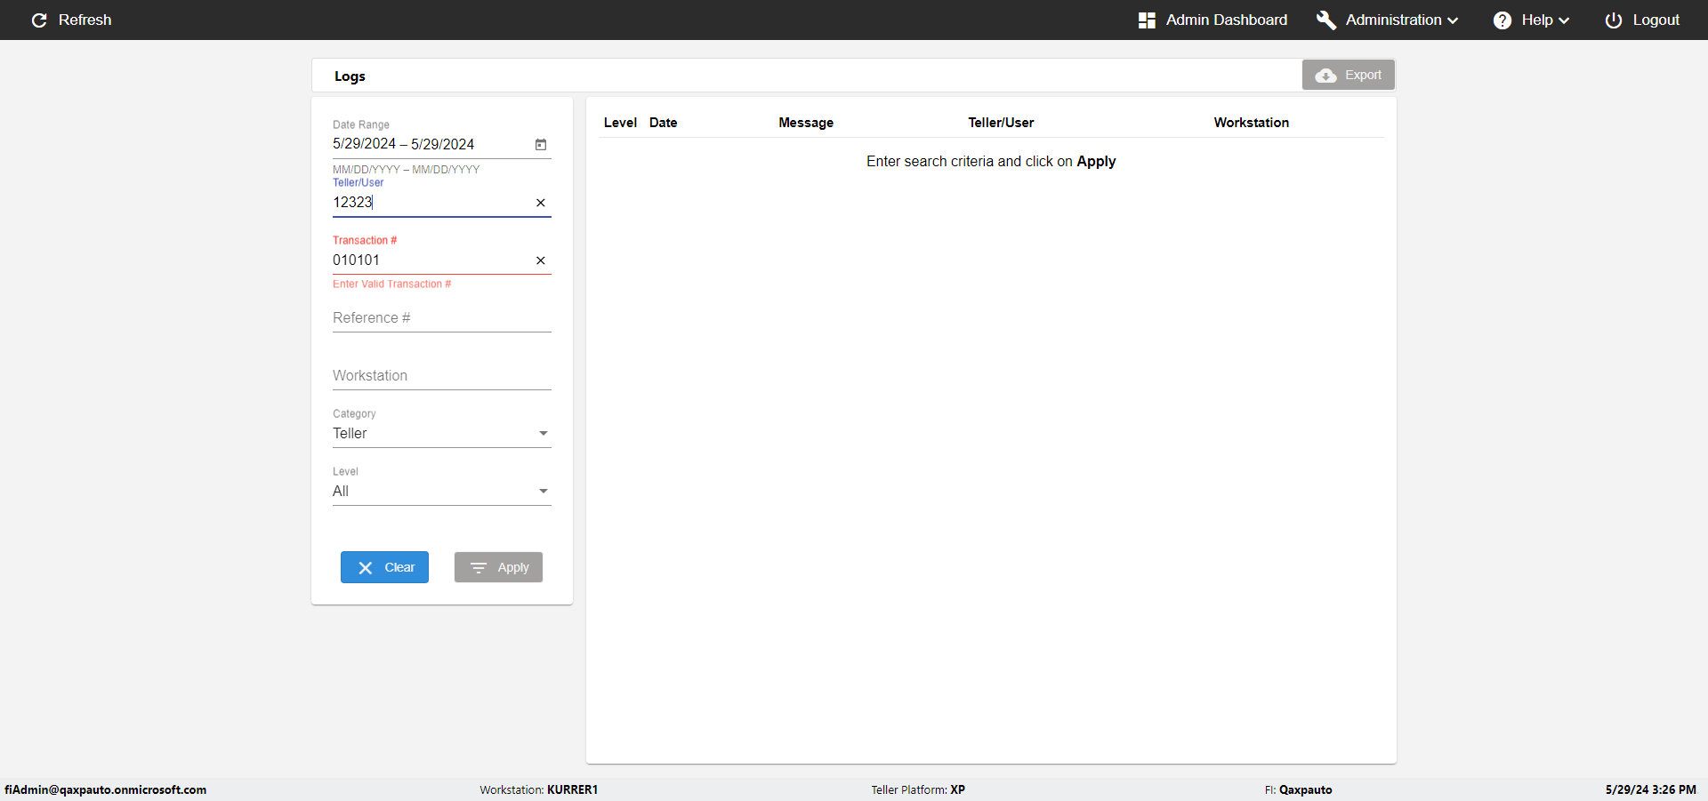The width and height of the screenshot is (1708, 801).
Task: Click the 'Enter search criteria' message
Action: [x=991, y=162]
